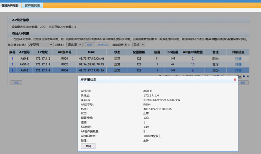Open the AP型号 filter dropdown
The width and height of the screenshot is (261, 154).
click(x=41, y=45)
